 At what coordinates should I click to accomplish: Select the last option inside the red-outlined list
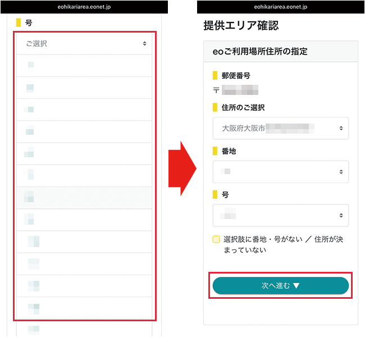[x=84, y=308]
